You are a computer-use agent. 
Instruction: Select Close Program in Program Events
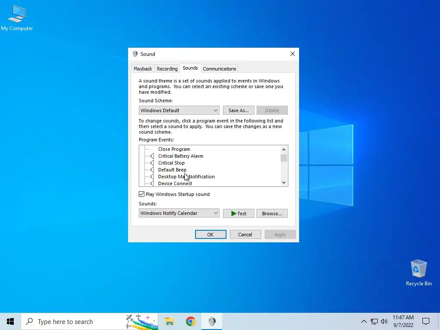coord(174,149)
